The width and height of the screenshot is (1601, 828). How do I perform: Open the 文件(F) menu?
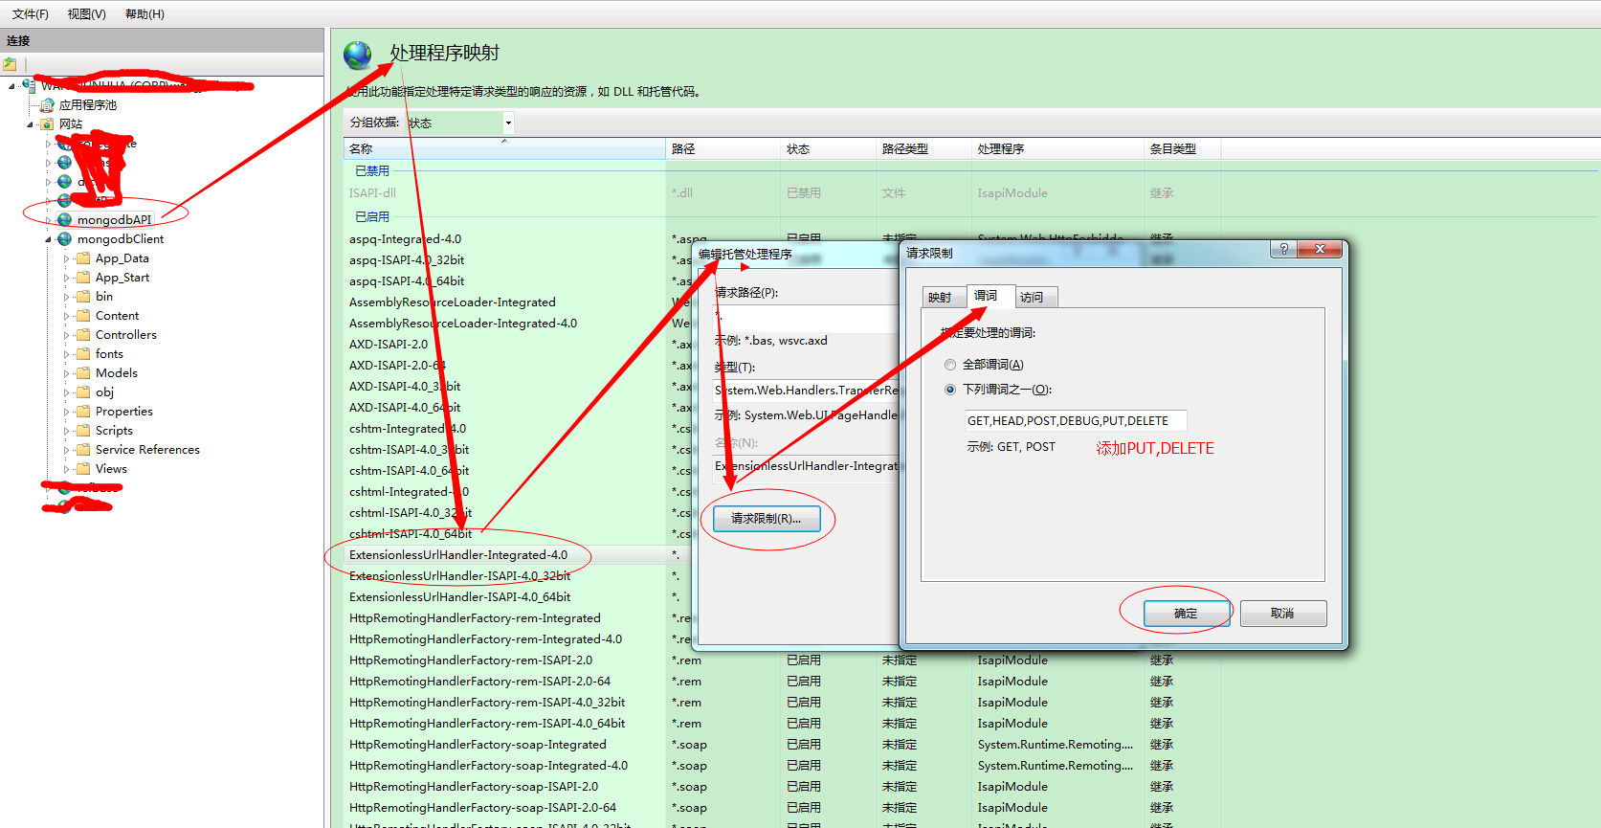(31, 14)
